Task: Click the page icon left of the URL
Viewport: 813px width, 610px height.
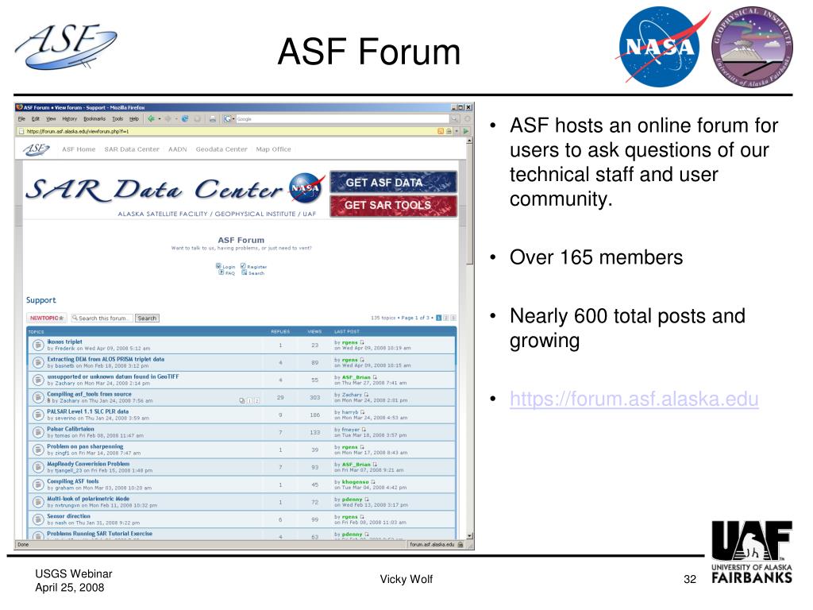Action: [x=21, y=131]
